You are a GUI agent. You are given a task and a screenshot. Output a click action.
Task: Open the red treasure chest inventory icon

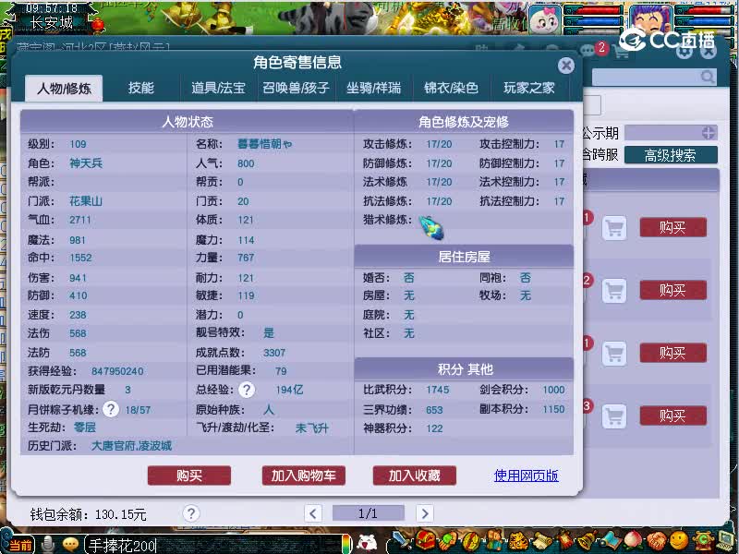coord(426,540)
